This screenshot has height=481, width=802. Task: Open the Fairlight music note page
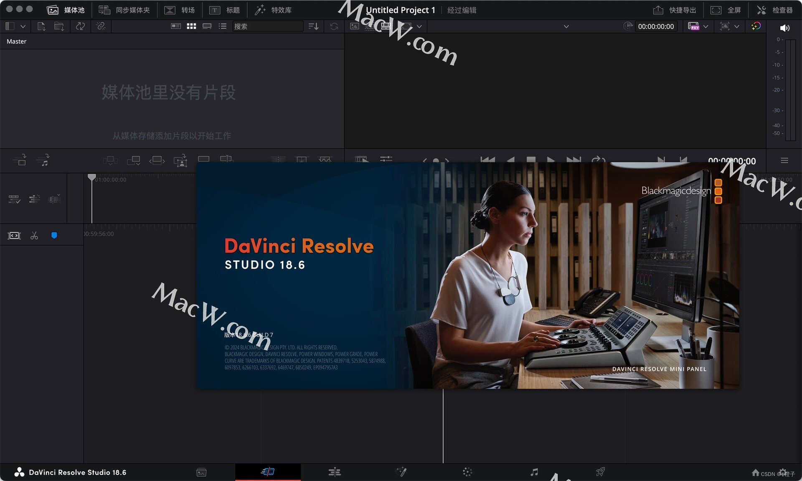click(x=534, y=472)
